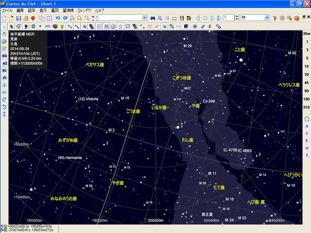The width and height of the screenshot is (311, 233).
Task: Toggle red night vision mode icon
Action: [33, 18]
